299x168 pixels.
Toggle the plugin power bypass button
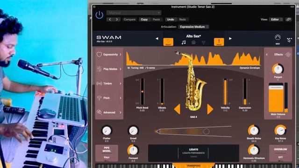[x=100, y=15]
